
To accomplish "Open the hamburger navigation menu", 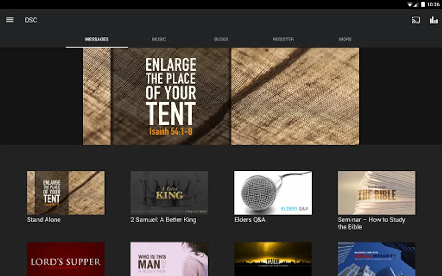I will 10,20.
